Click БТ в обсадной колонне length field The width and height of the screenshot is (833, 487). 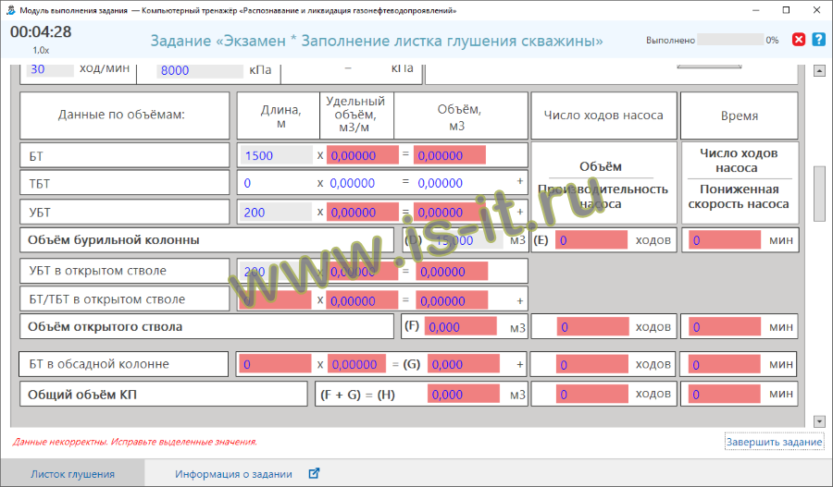[276, 364]
